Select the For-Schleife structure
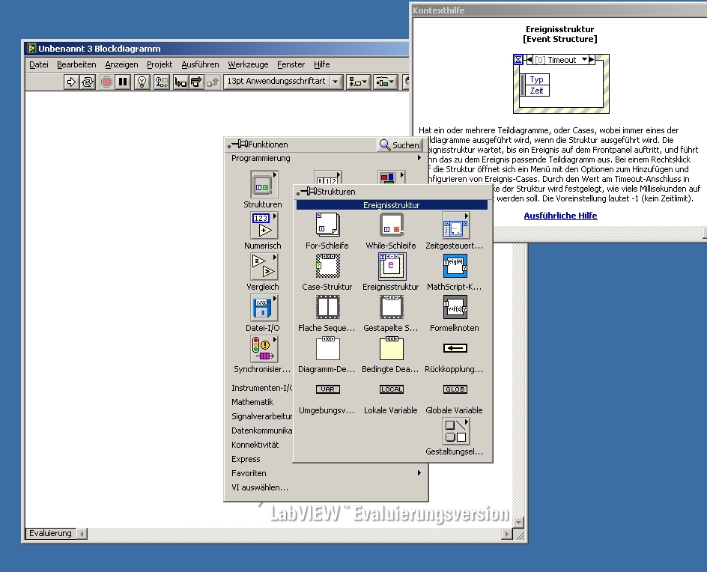 [328, 225]
